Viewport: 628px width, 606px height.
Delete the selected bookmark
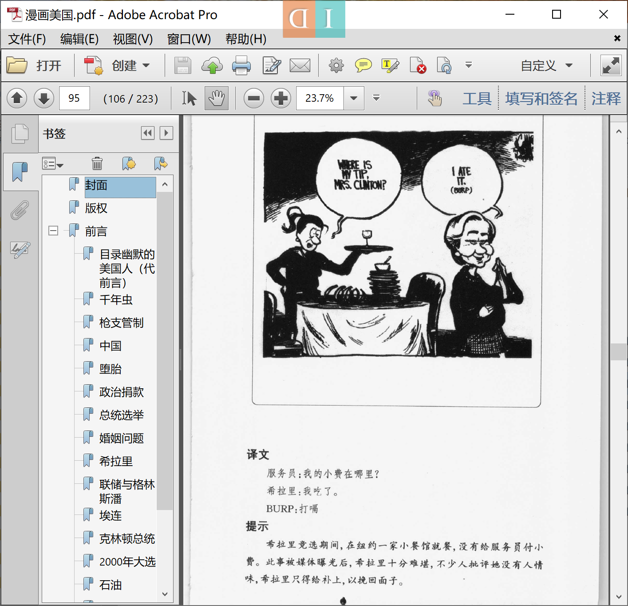coord(97,163)
